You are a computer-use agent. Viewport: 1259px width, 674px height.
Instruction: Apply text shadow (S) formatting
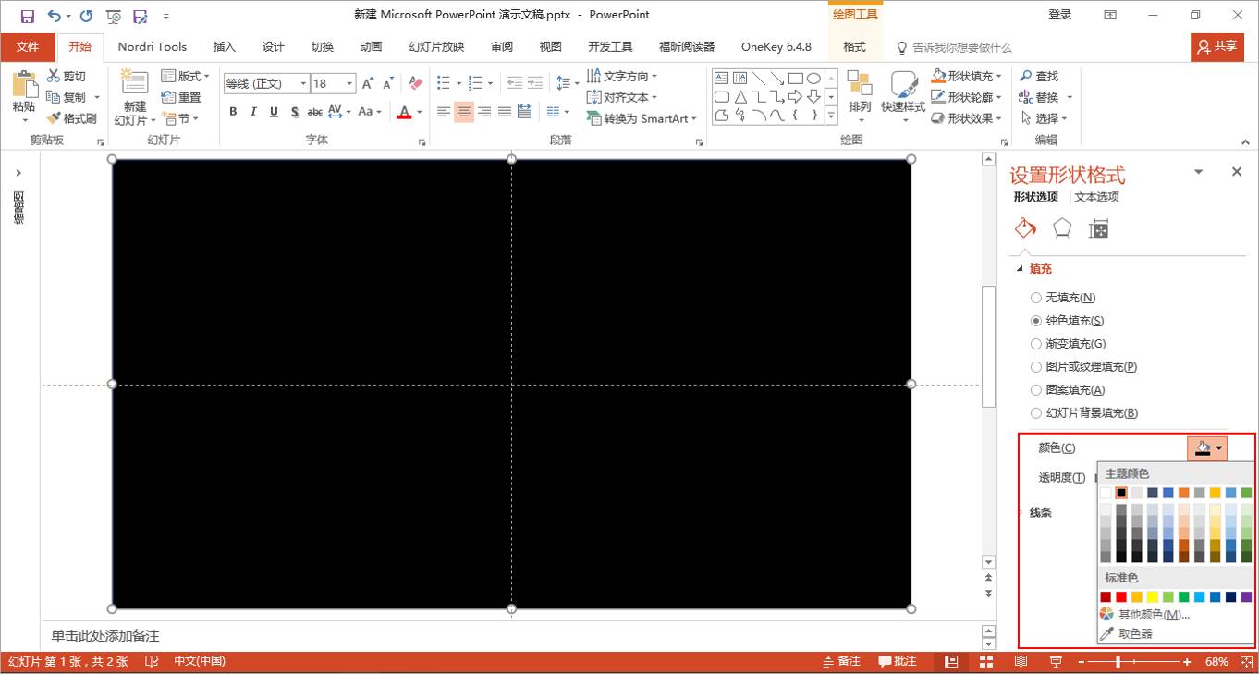[295, 112]
